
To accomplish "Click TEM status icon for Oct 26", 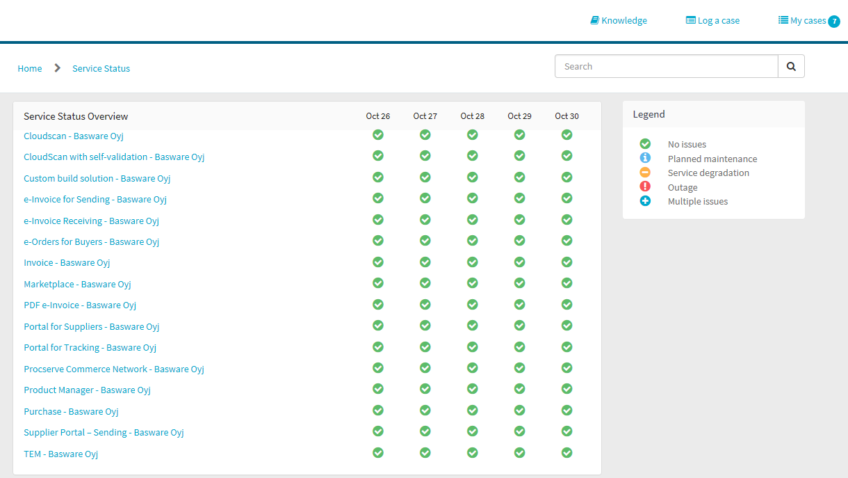I will [x=378, y=452].
